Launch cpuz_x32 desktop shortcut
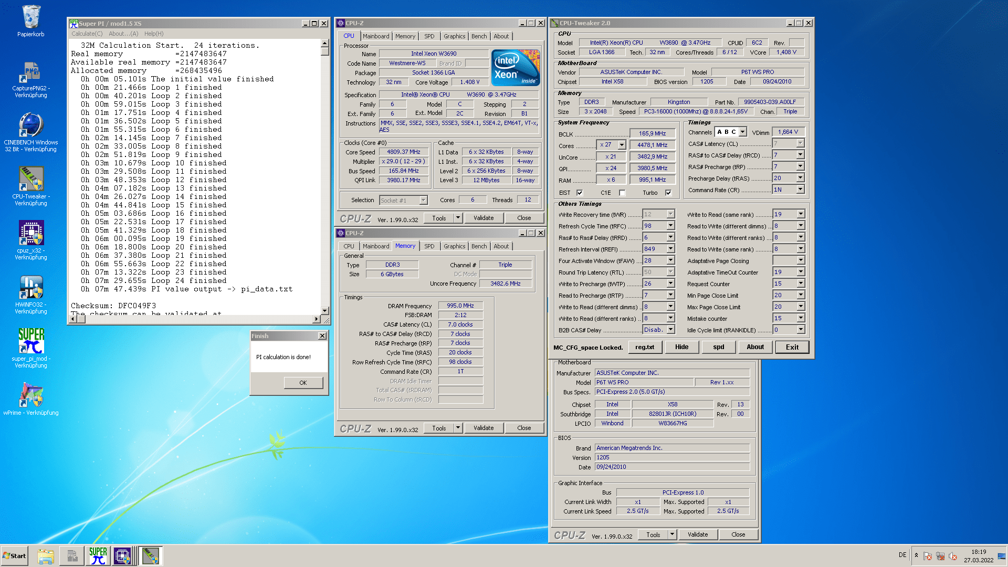 (x=30, y=240)
